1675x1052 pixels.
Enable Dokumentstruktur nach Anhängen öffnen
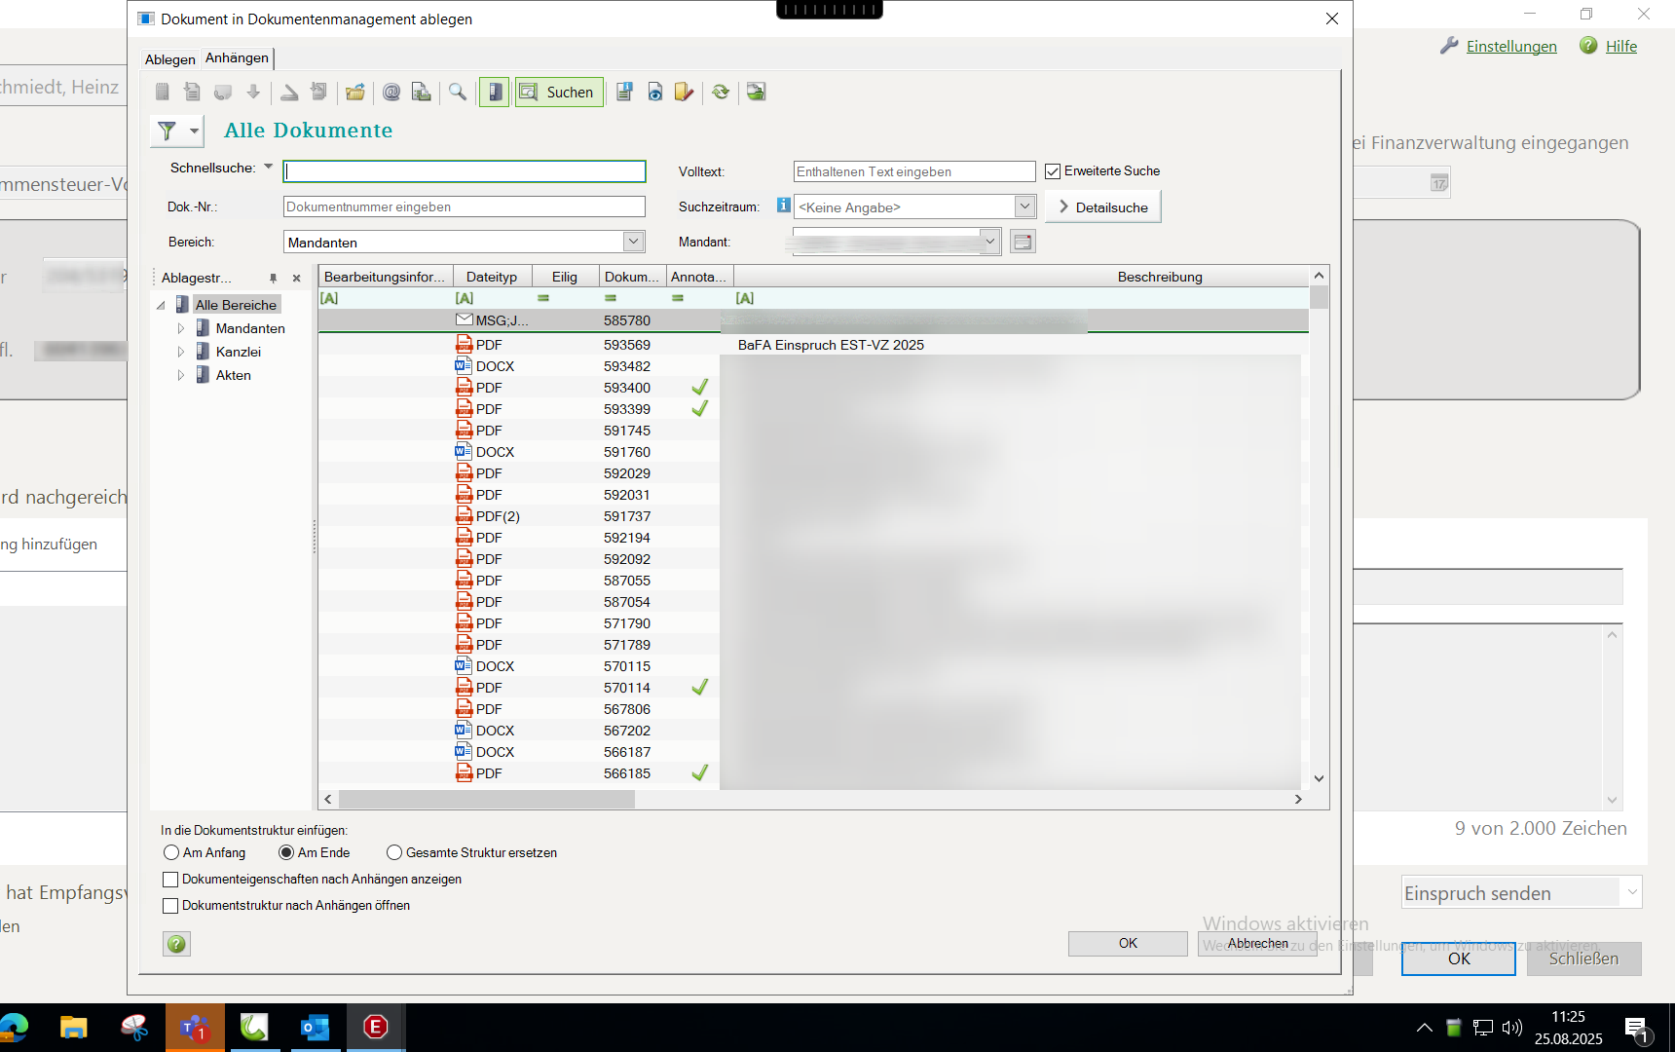click(x=171, y=906)
